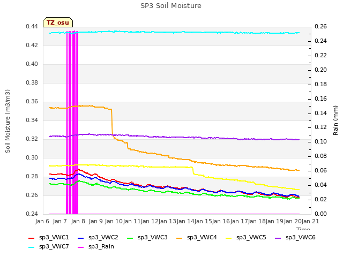Select the sp3_VWC4 legend label

pos(202,237)
